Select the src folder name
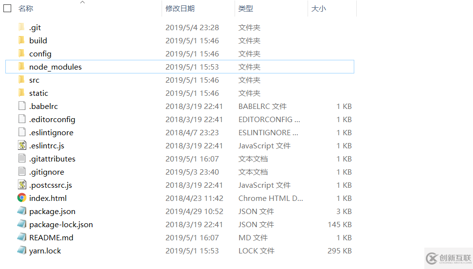This screenshot has height=269, width=473. pyautogui.click(x=34, y=80)
